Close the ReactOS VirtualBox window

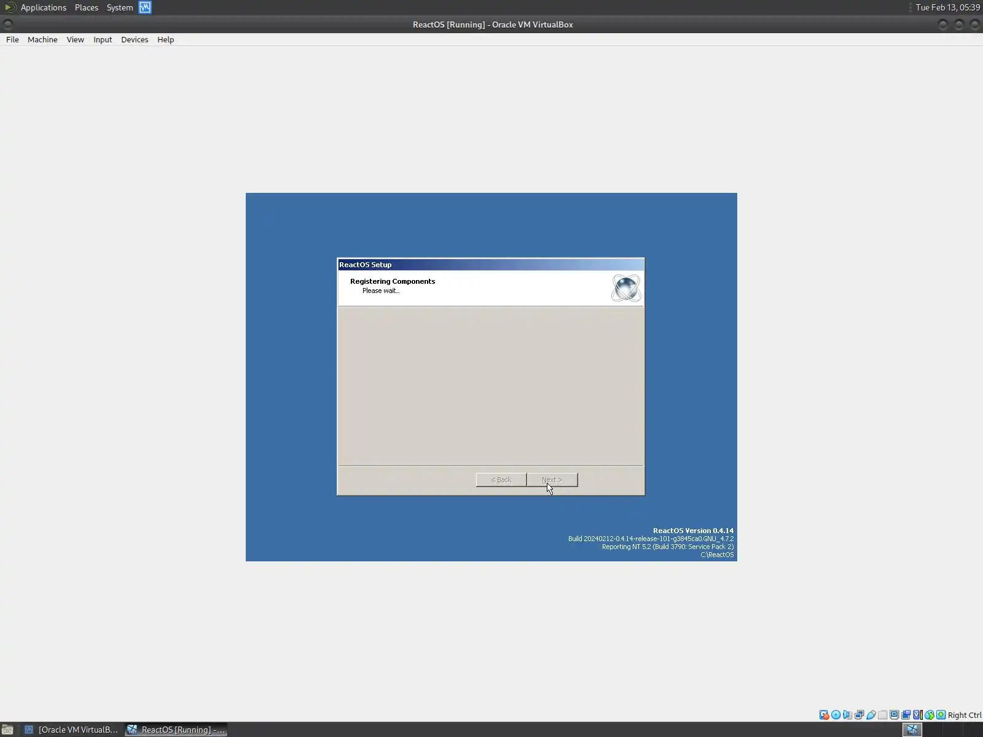point(975,25)
